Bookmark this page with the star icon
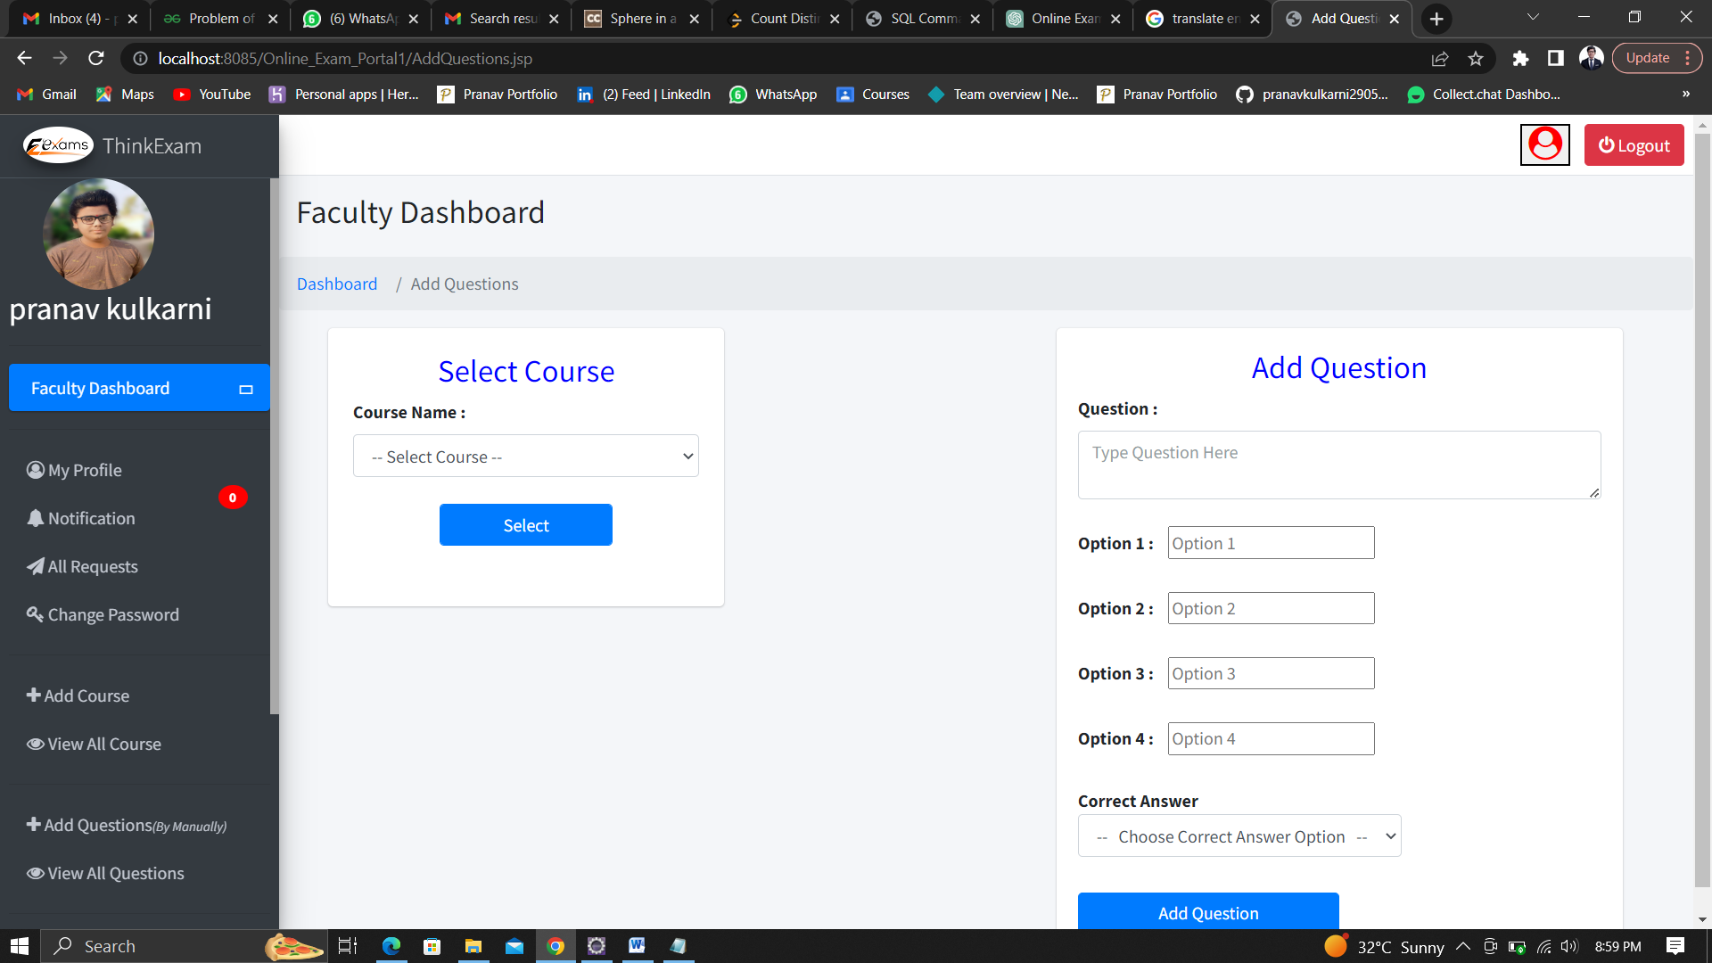Screen dimensions: 1712x963 [1476, 58]
